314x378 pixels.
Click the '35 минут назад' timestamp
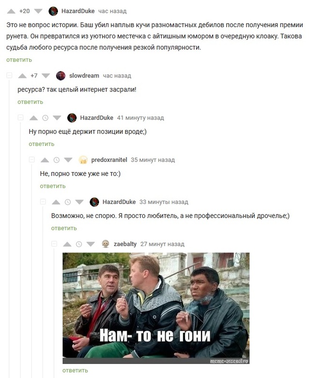pyautogui.click(x=153, y=160)
